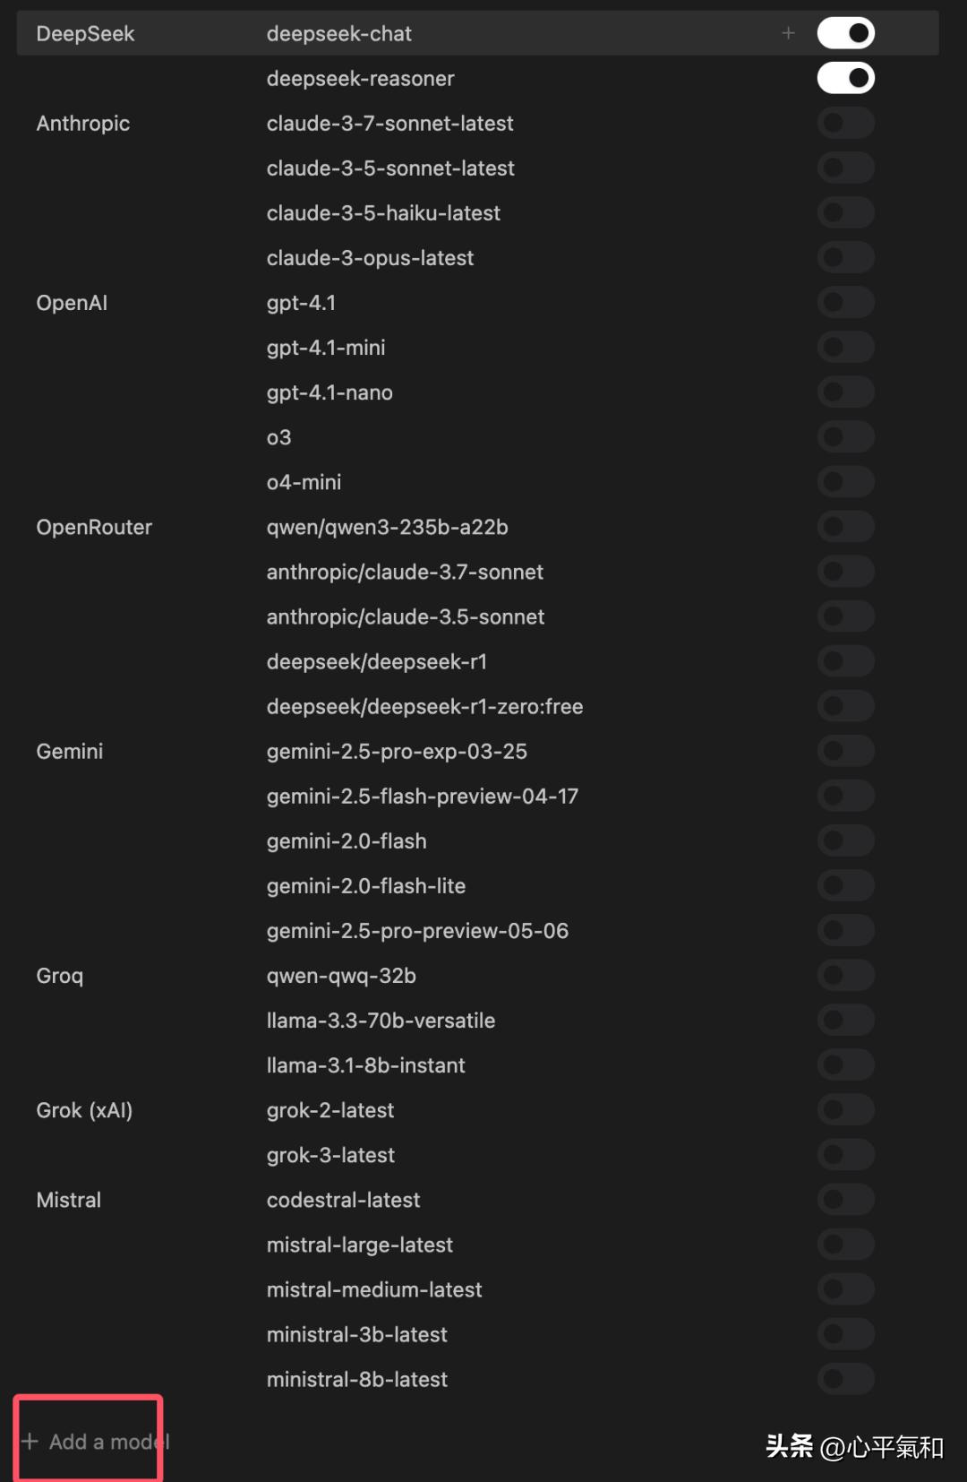Enable gemini-2.5-pro-preview-05-06
The height and width of the screenshot is (1482, 967).
[x=845, y=930]
